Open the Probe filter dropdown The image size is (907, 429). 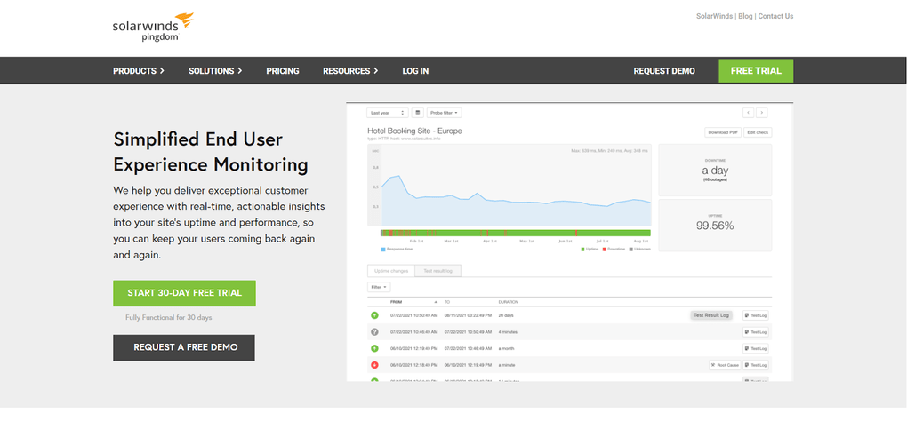(445, 113)
